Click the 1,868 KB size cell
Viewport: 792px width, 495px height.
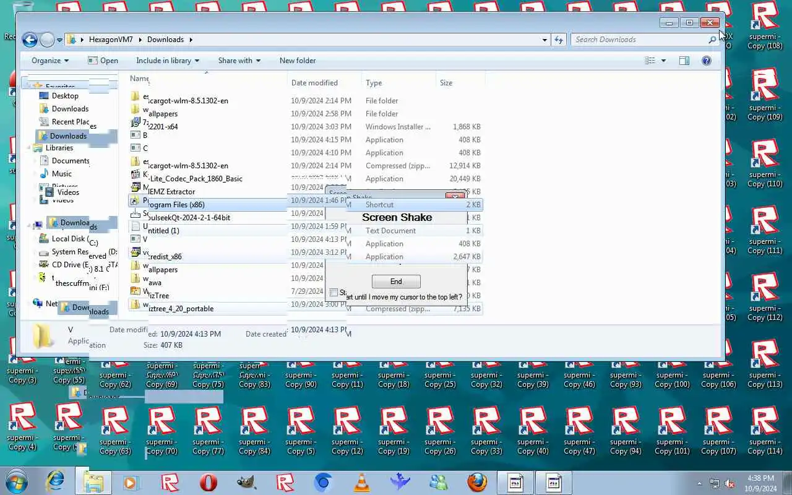(x=467, y=127)
